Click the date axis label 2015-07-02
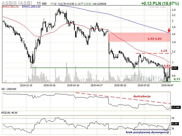This screenshot has width=182, height=136. coord(144,85)
